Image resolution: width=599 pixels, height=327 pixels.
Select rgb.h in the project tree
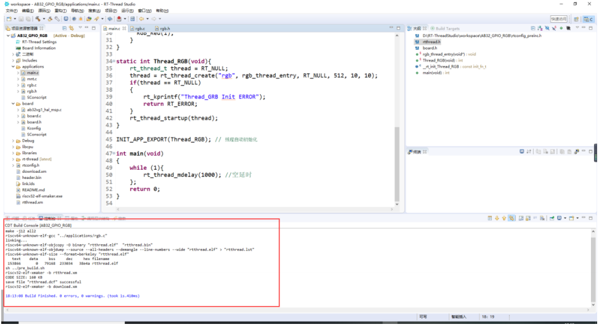pyautogui.click(x=32, y=91)
